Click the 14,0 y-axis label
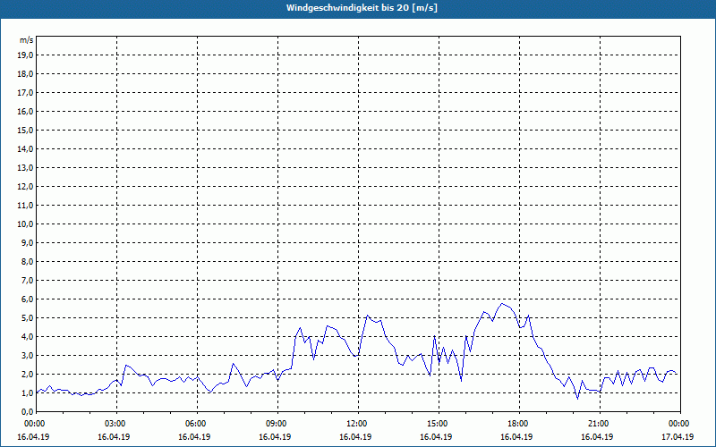This screenshot has width=716, height=447. tap(26, 148)
